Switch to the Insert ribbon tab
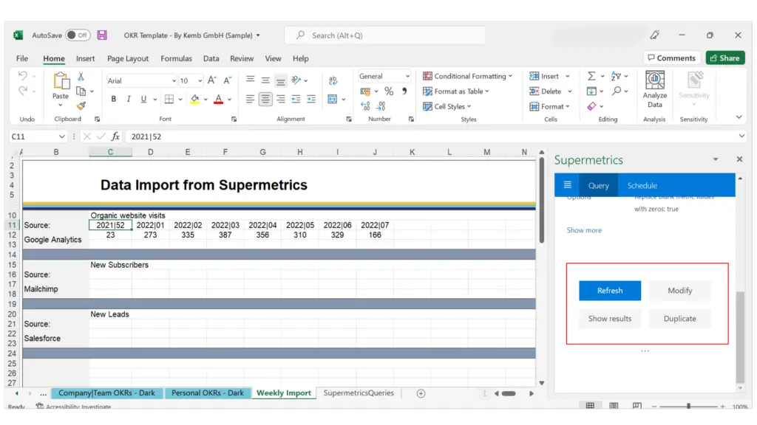Screen dimensions: 757x425 85,58
